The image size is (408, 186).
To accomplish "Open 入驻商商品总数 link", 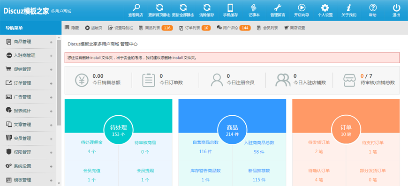I will coord(259,142).
